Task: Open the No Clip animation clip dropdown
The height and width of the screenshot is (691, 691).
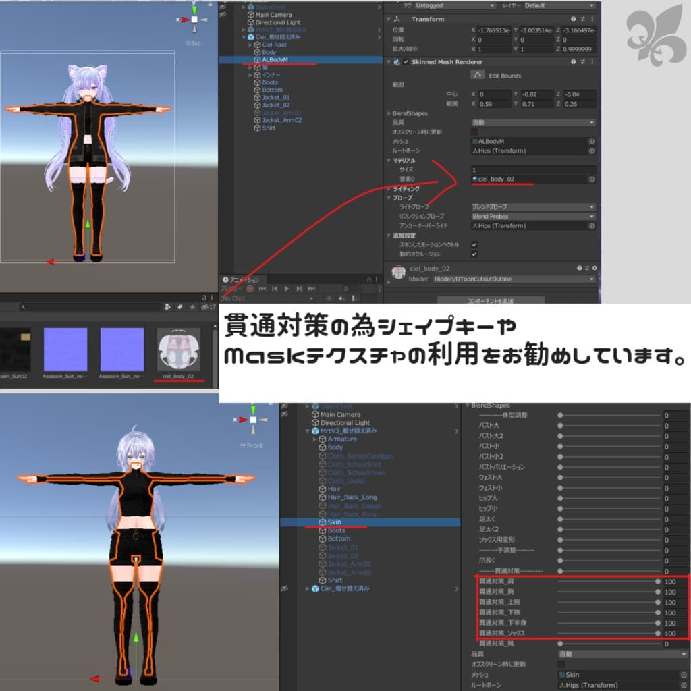Action: tap(269, 298)
